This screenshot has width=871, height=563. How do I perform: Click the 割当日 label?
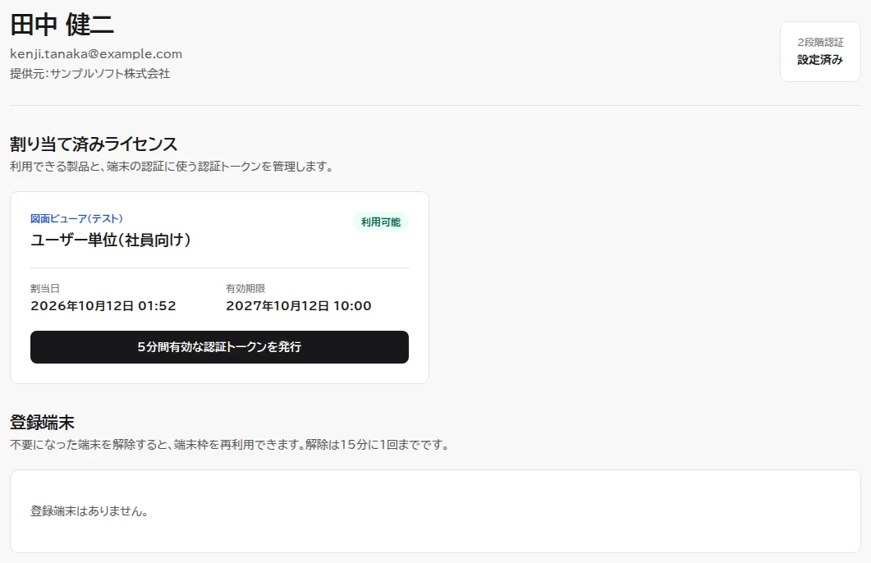pos(45,289)
